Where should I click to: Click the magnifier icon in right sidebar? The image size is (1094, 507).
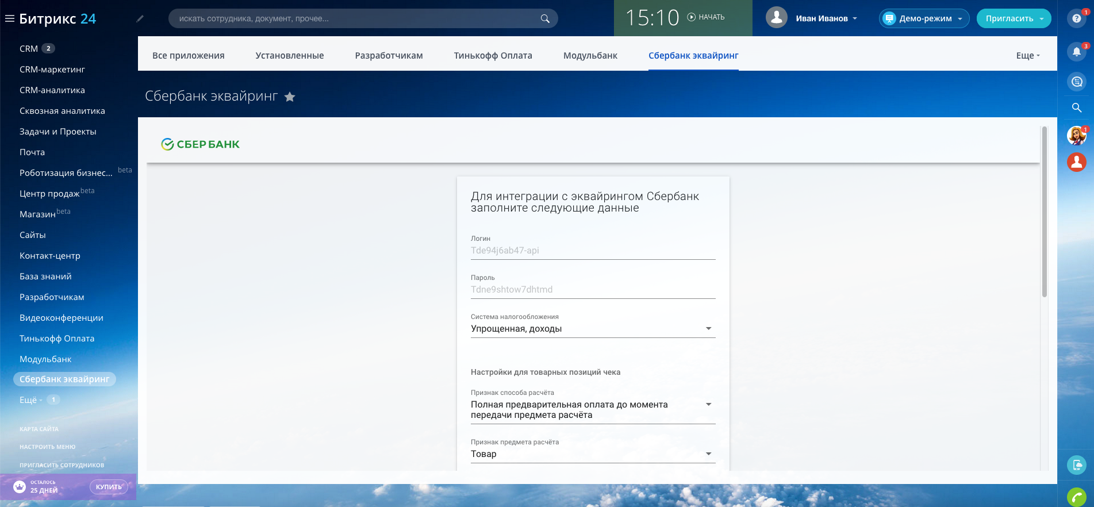click(x=1076, y=107)
